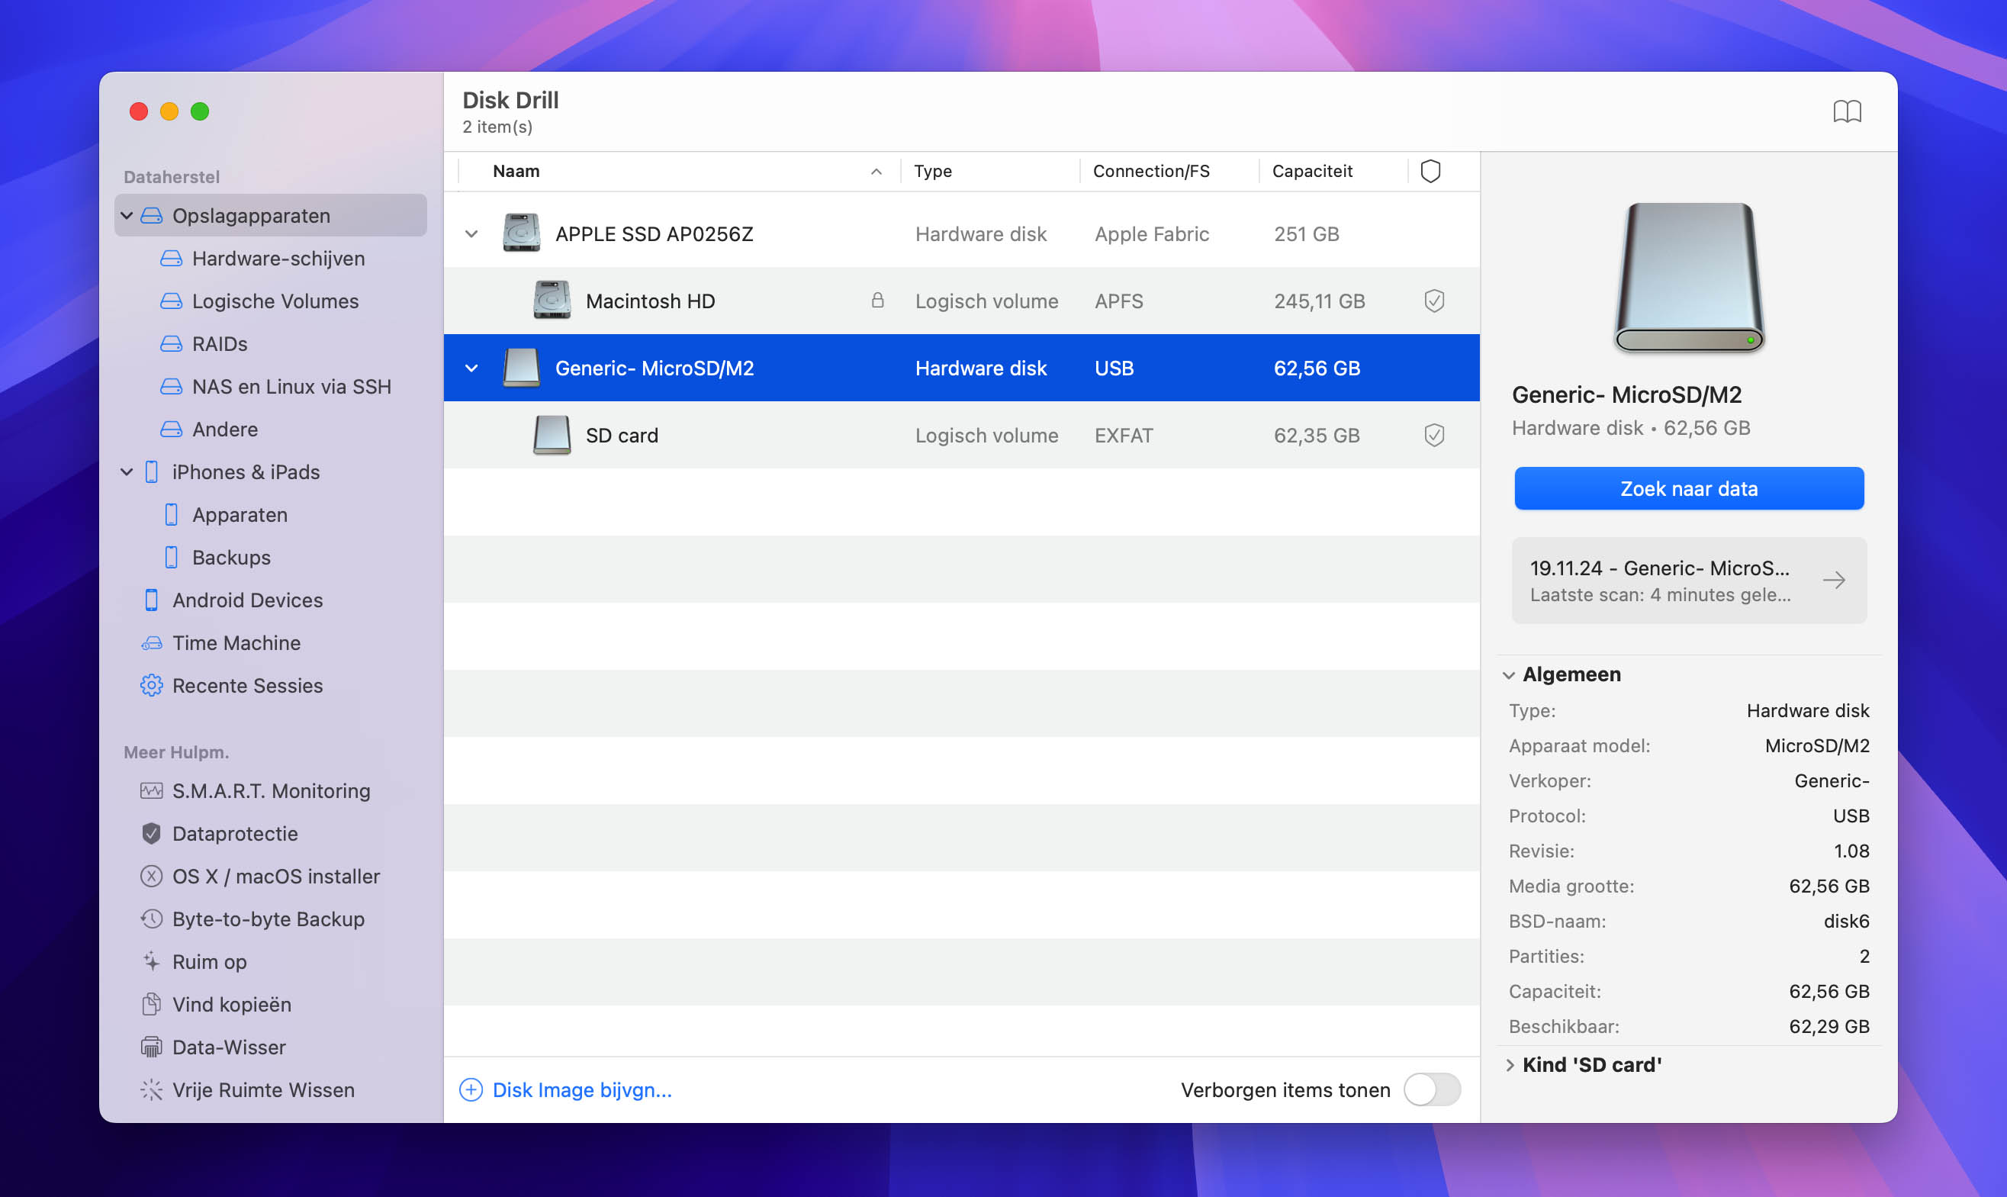This screenshot has height=1197, width=2007.
Task: Click the APPLE SSD AP0256Z disk icon
Action: click(x=521, y=233)
